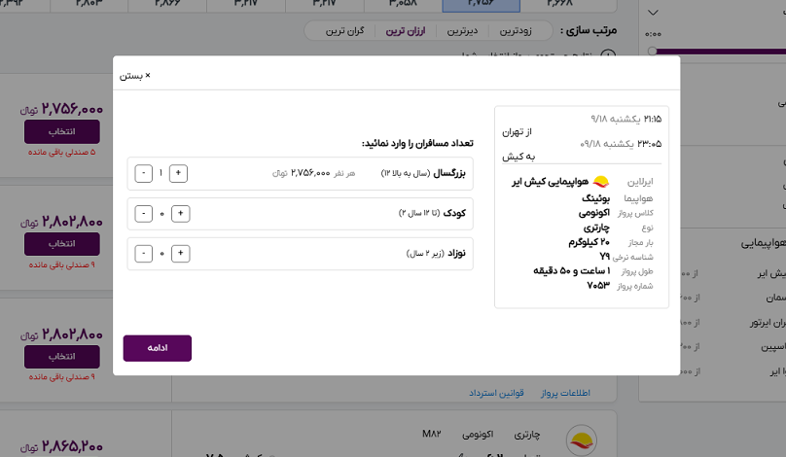This screenshot has width=786, height=457.
Task: Click از تهران origin text
Action: [517, 132]
